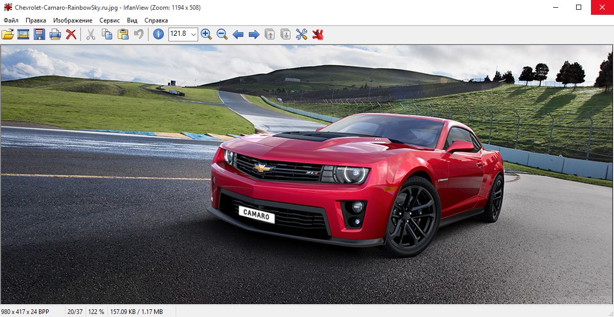Save the image with the floppy disk icon
The height and width of the screenshot is (317, 614).
coord(39,34)
